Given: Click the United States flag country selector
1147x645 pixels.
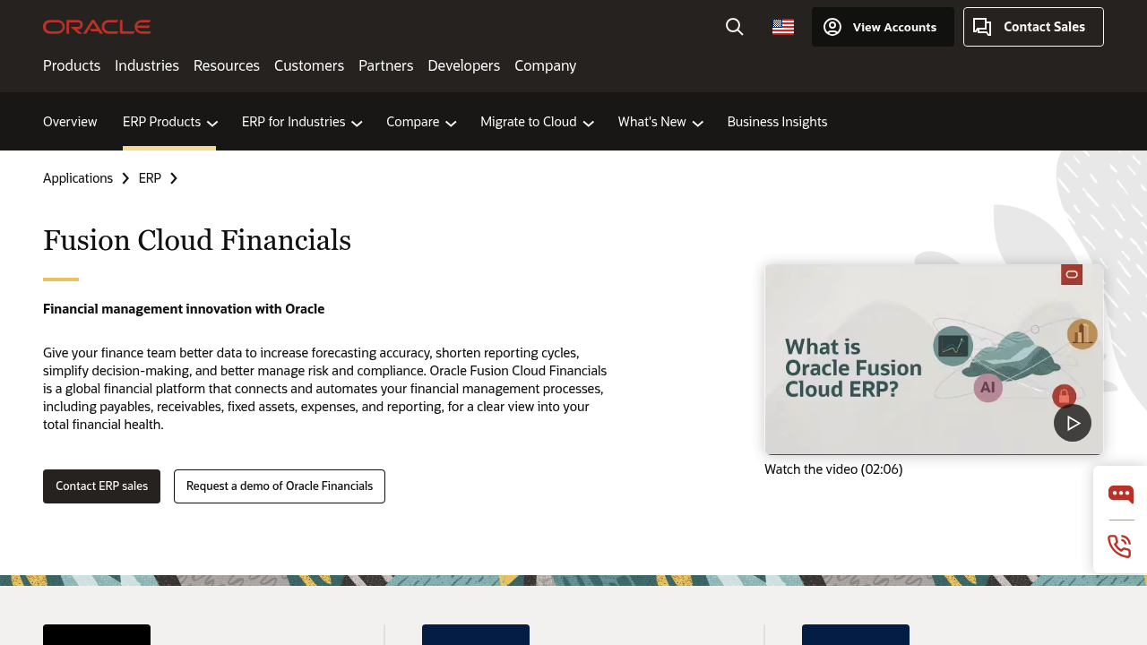Looking at the screenshot, I should click(781, 27).
